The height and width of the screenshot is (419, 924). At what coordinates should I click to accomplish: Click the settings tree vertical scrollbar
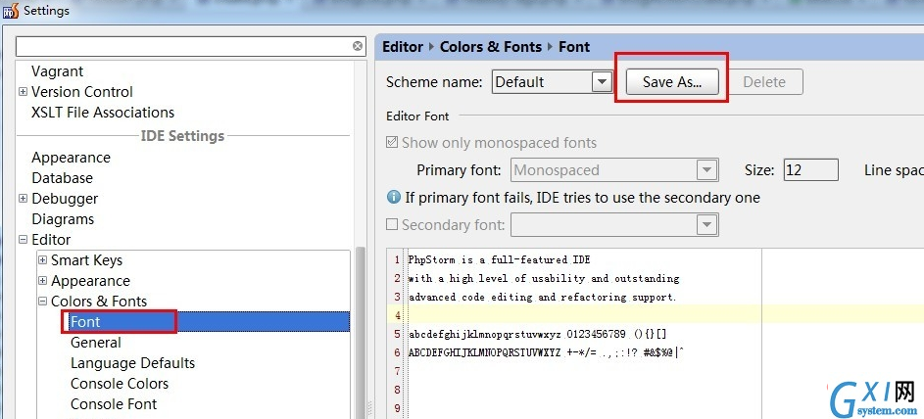tap(360, 333)
